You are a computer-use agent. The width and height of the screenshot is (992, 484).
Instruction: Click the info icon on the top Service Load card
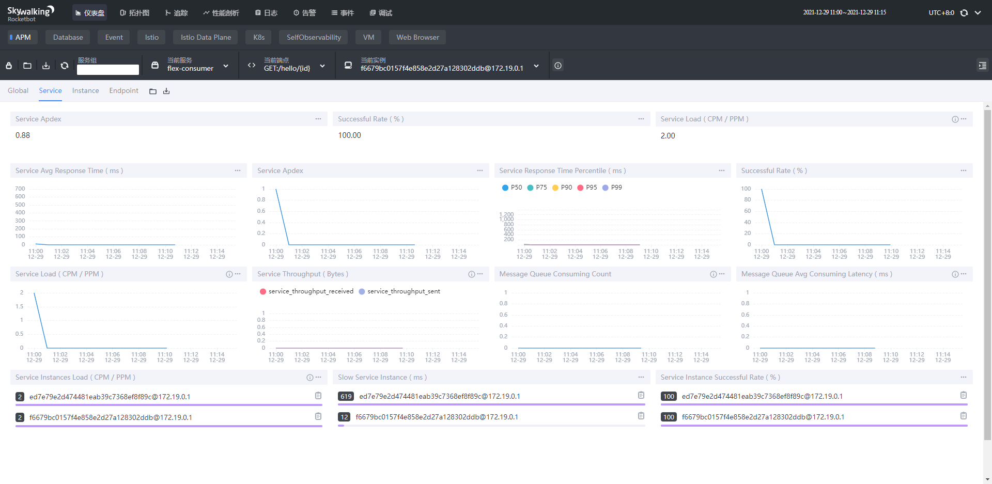[x=955, y=119]
